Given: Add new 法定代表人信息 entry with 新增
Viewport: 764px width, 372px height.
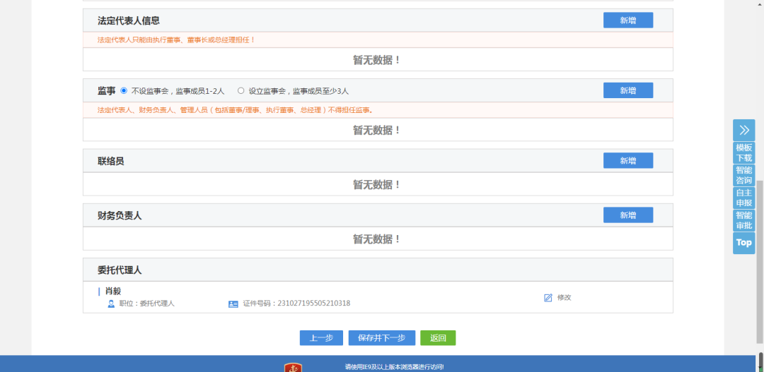Looking at the screenshot, I should click(x=628, y=20).
